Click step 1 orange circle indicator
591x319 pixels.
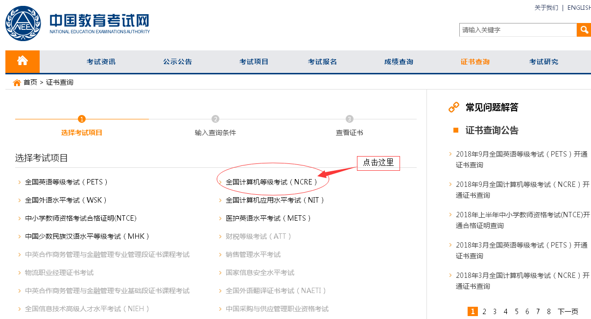point(82,119)
